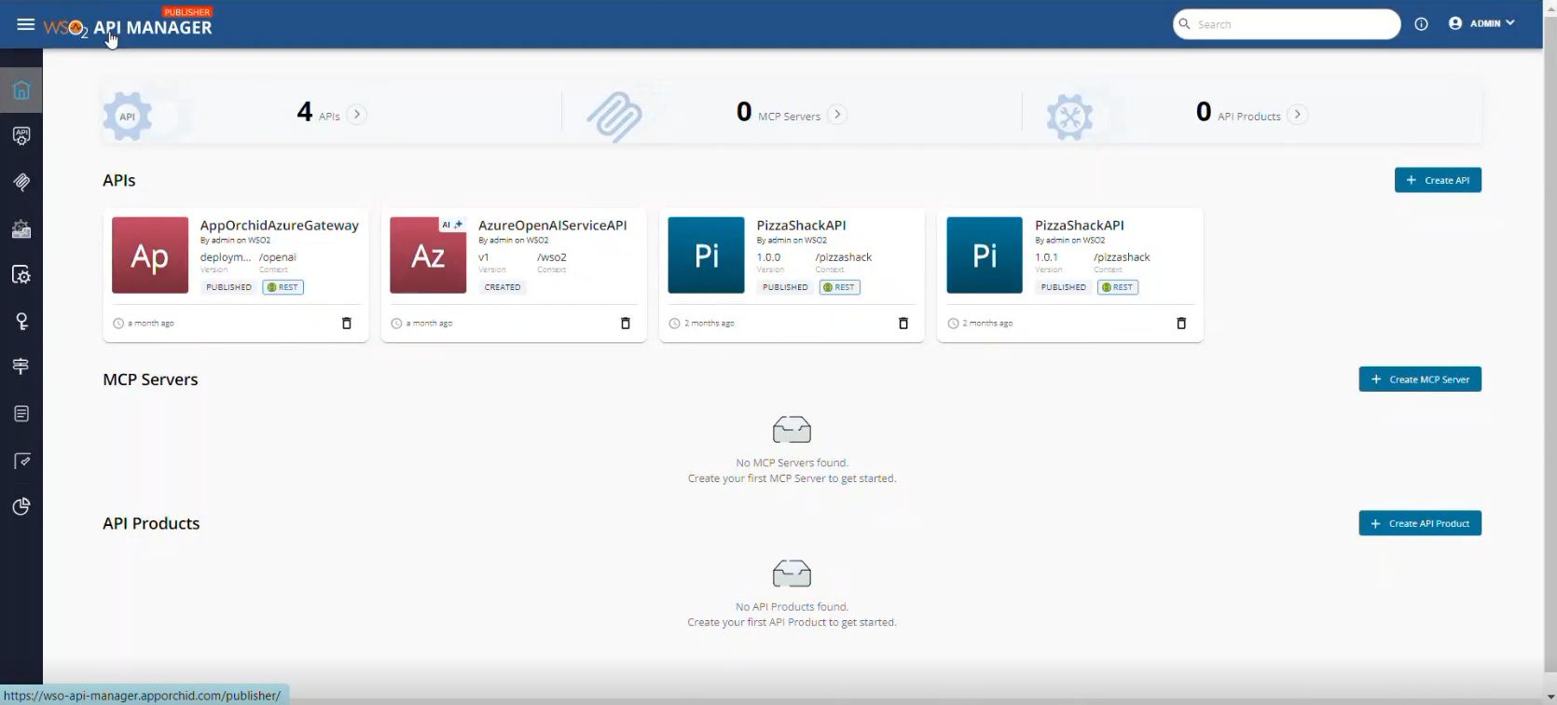
Task: Open the APIs section from the sidebar
Action: tap(21, 136)
